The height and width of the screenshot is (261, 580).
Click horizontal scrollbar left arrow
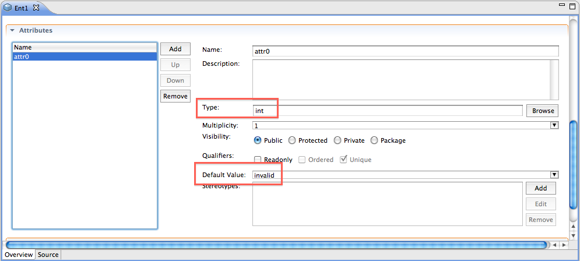(555, 245)
